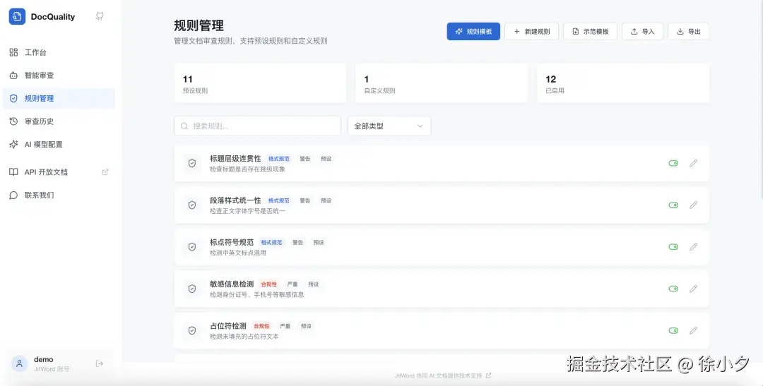Edit the 标题层级连贯性 rule with pencil icon

694,163
